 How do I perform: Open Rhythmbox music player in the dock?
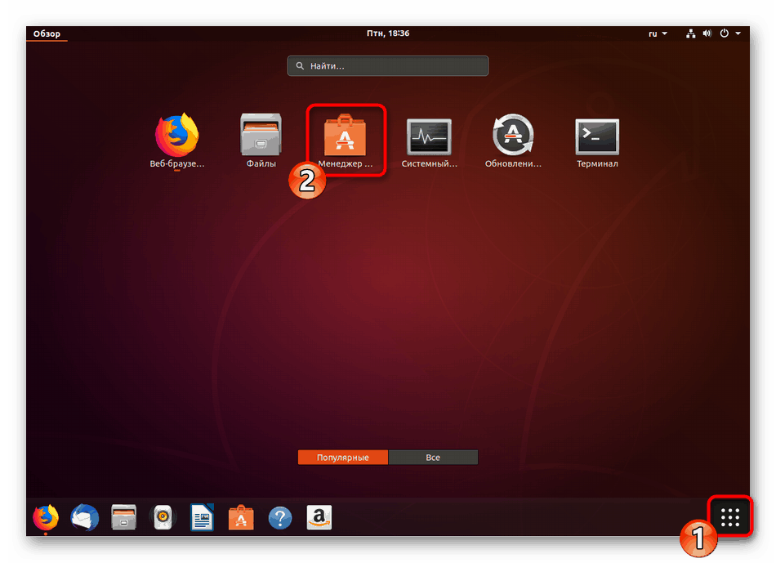[x=163, y=517]
